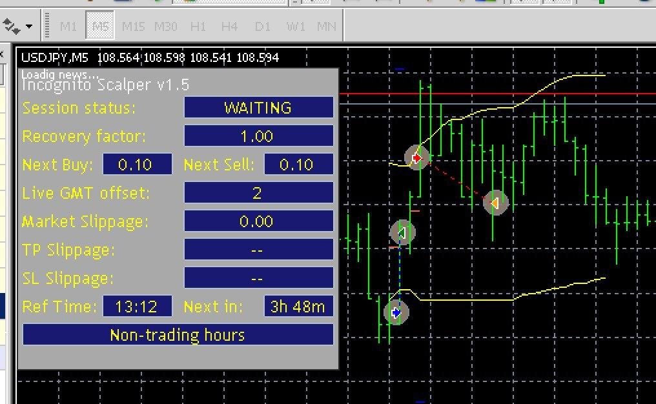Switch chart to M30 timeframe
This screenshot has width=656, height=404.
[x=166, y=26]
